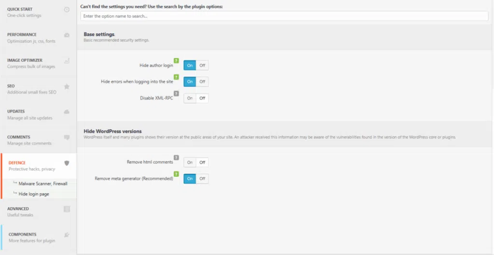Click the camera icon beside Performance
This screenshot has height=255, width=494.
67,35
